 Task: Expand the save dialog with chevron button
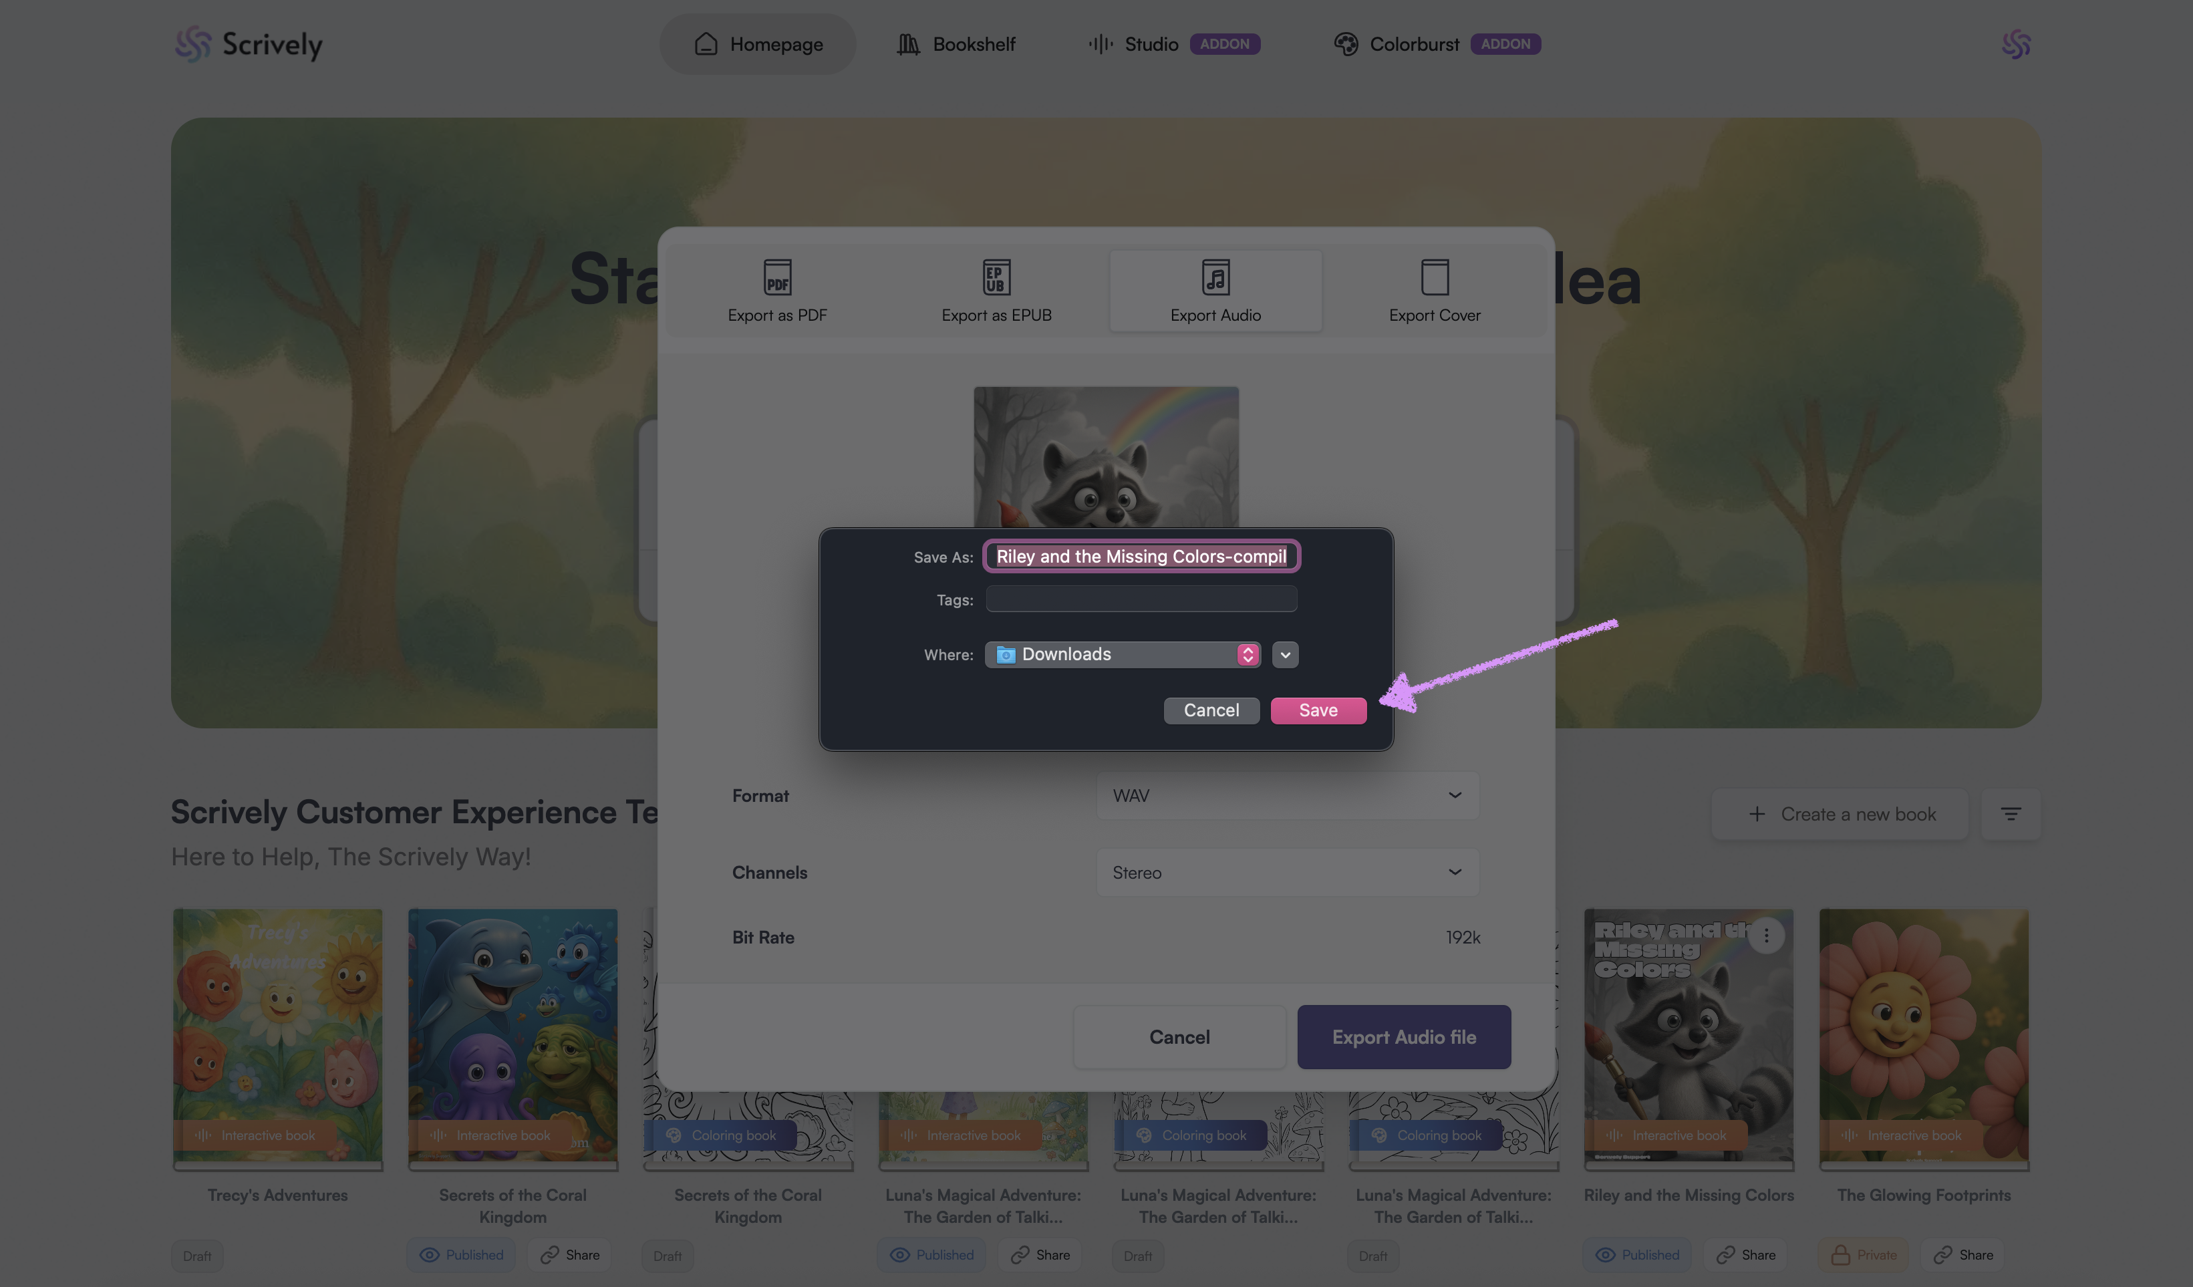point(1284,654)
